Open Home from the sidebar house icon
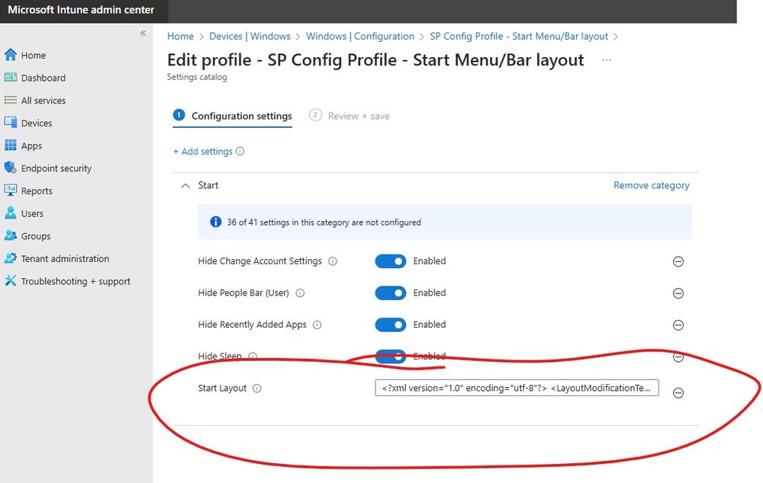Image resolution: width=763 pixels, height=483 pixels. [10, 55]
